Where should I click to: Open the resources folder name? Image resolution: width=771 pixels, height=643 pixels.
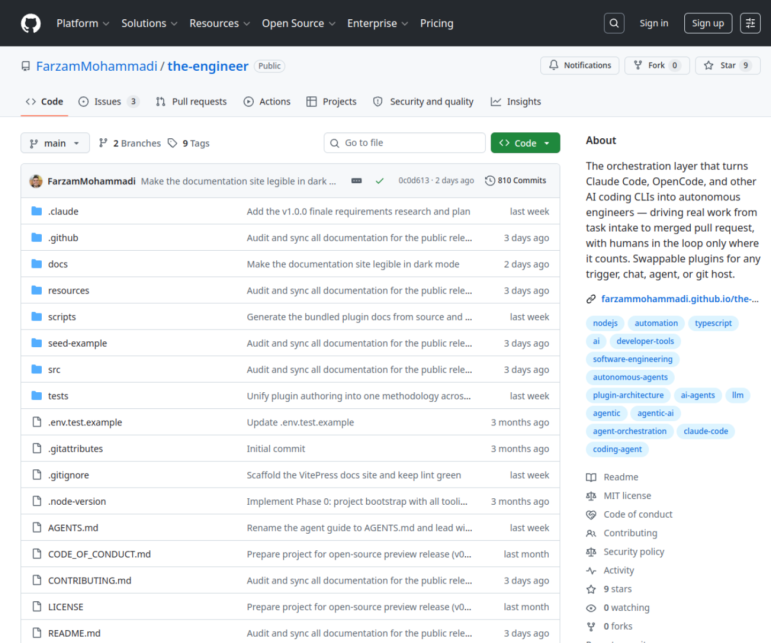click(69, 290)
